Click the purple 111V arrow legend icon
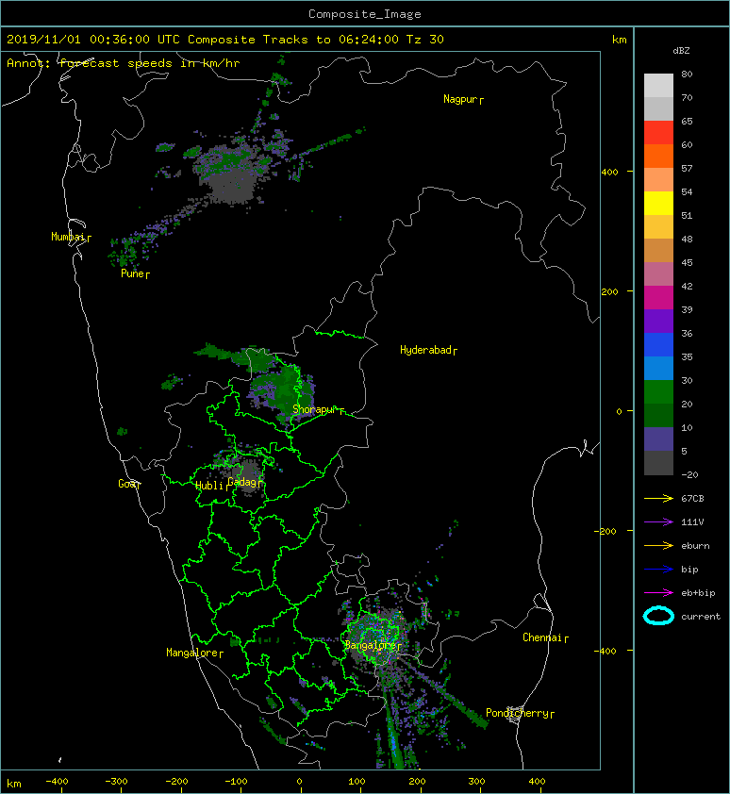 point(658,522)
